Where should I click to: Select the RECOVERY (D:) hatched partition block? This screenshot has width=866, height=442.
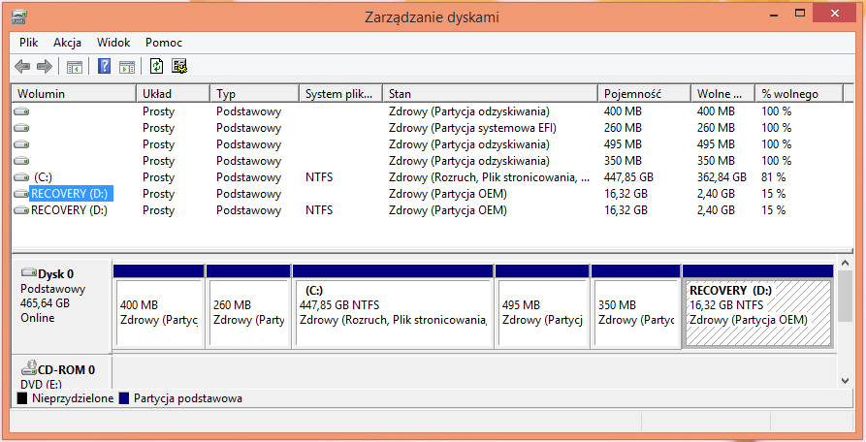pyautogui.click(x=757, y=306)
